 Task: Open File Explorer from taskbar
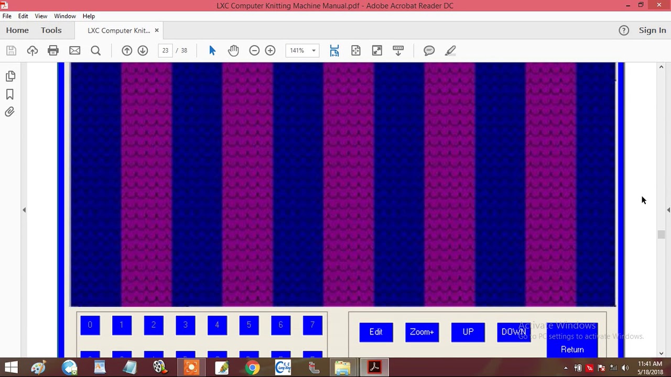[342, 368]
